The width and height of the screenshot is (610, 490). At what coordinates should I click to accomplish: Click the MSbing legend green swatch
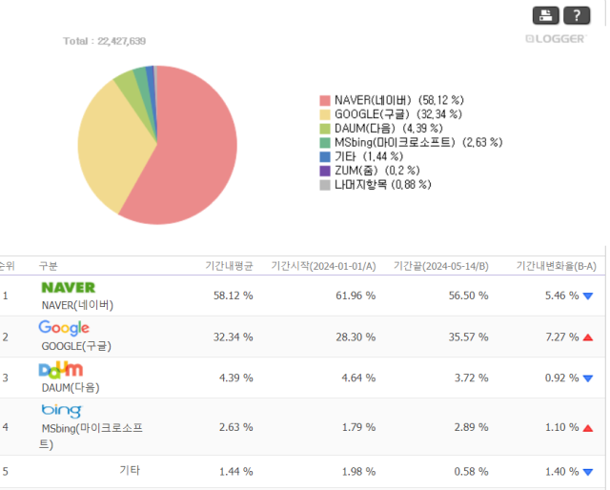[325, 142]
